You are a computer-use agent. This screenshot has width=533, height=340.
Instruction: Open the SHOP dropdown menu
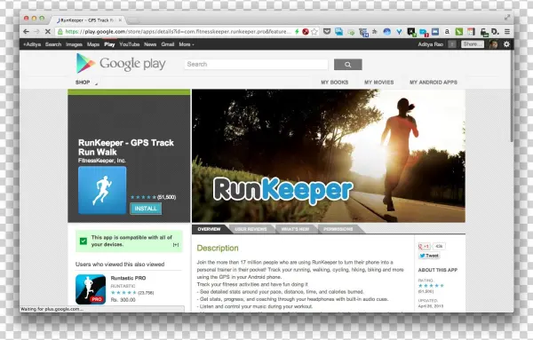tap(86, 83)
